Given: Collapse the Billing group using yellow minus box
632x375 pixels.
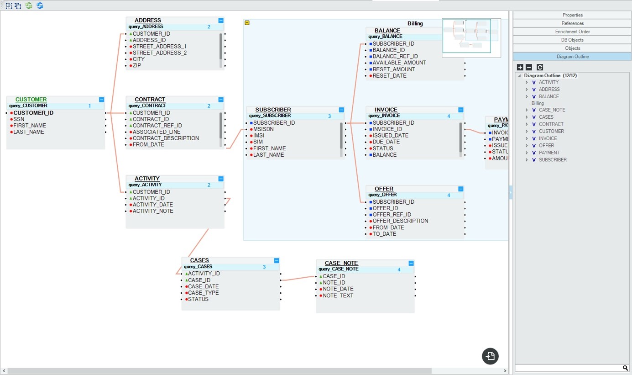Looking at the screenshot, I should click(x=247, y=23).
